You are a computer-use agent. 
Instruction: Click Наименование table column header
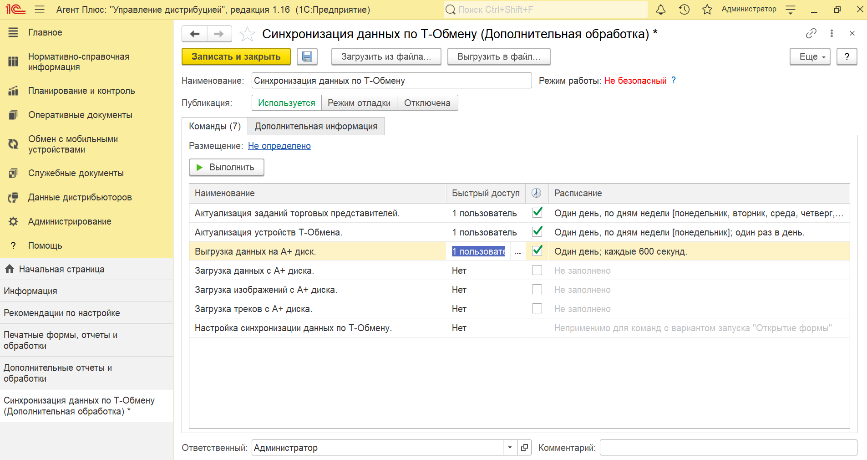point(318,193)
